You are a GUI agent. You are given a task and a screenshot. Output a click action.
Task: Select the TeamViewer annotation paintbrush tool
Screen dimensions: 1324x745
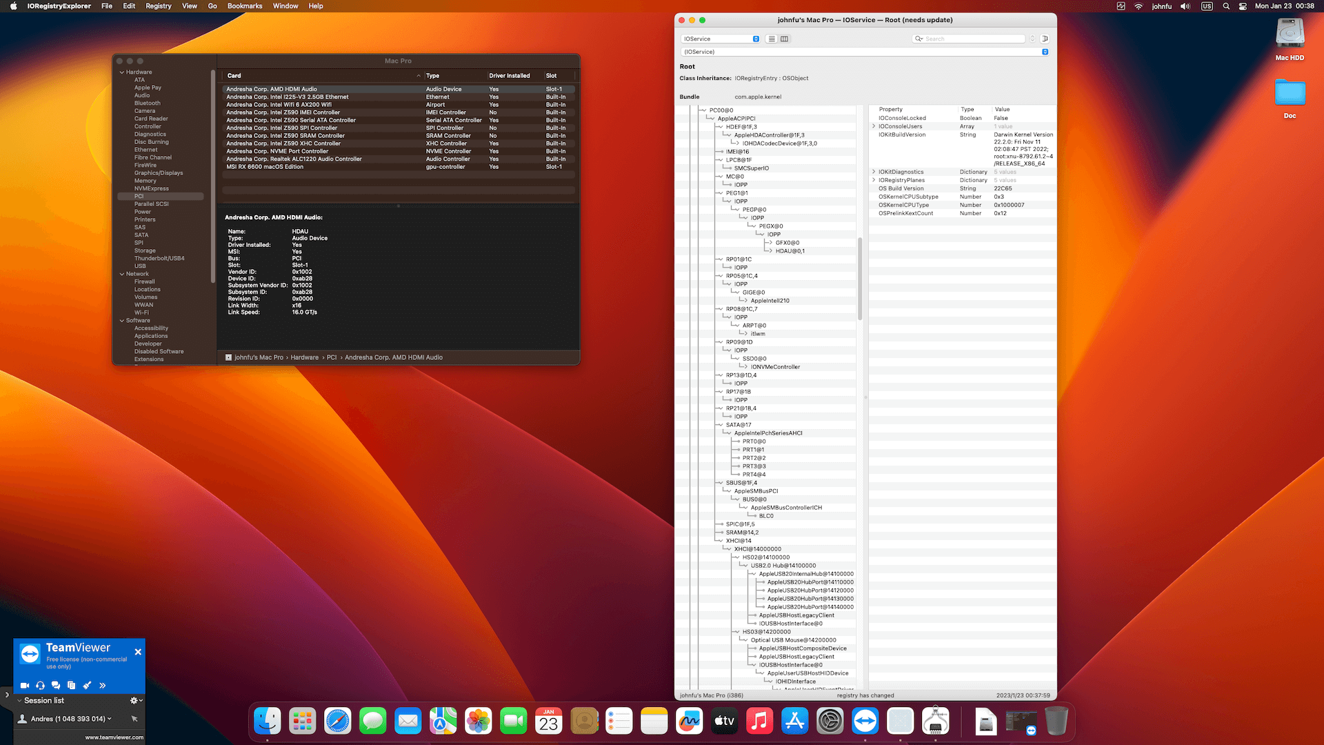tap(87, 685)
